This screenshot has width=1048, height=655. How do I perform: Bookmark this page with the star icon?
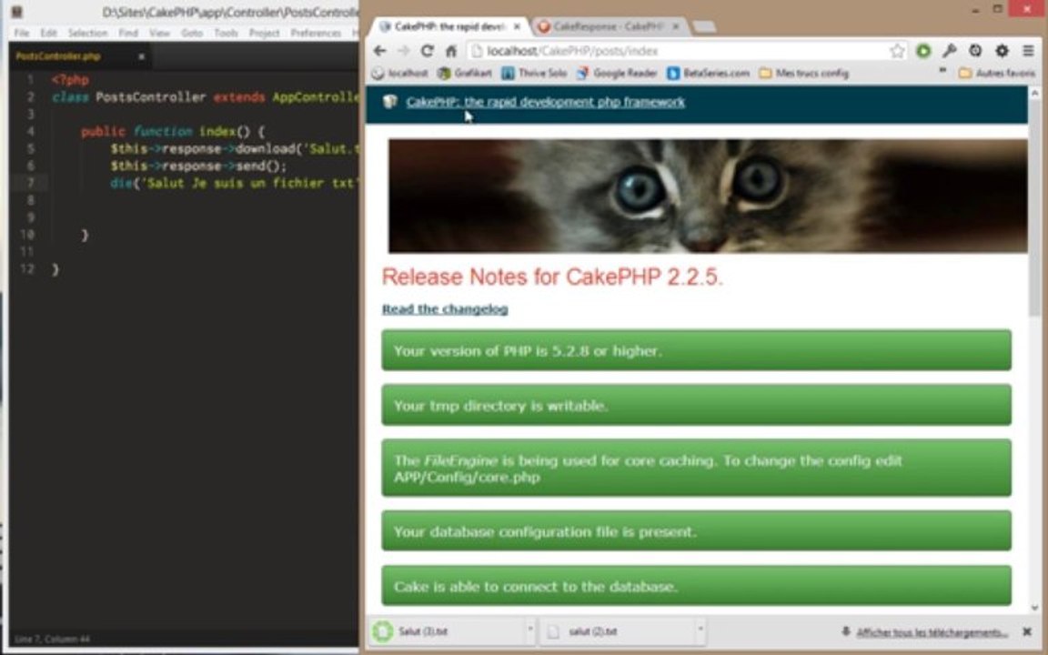point(897,51)
